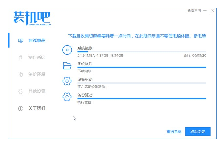Screen dimensions: 220x144
Task: Click the 剩余 00:03:20 remaining time text
Action: pyautogui.click(x=195, y=56)
